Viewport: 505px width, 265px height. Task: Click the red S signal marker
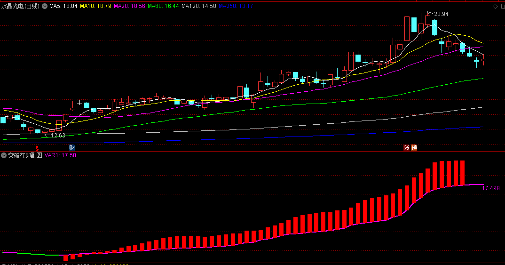[x=37, y=148]
